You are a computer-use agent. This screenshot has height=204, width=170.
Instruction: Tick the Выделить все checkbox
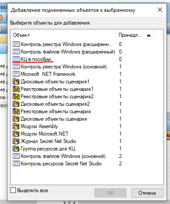13,190
